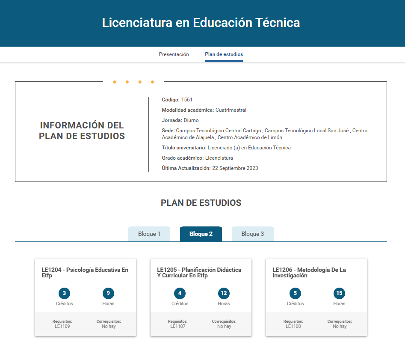Click the rightmost orange decorative dot

point(152,82)
